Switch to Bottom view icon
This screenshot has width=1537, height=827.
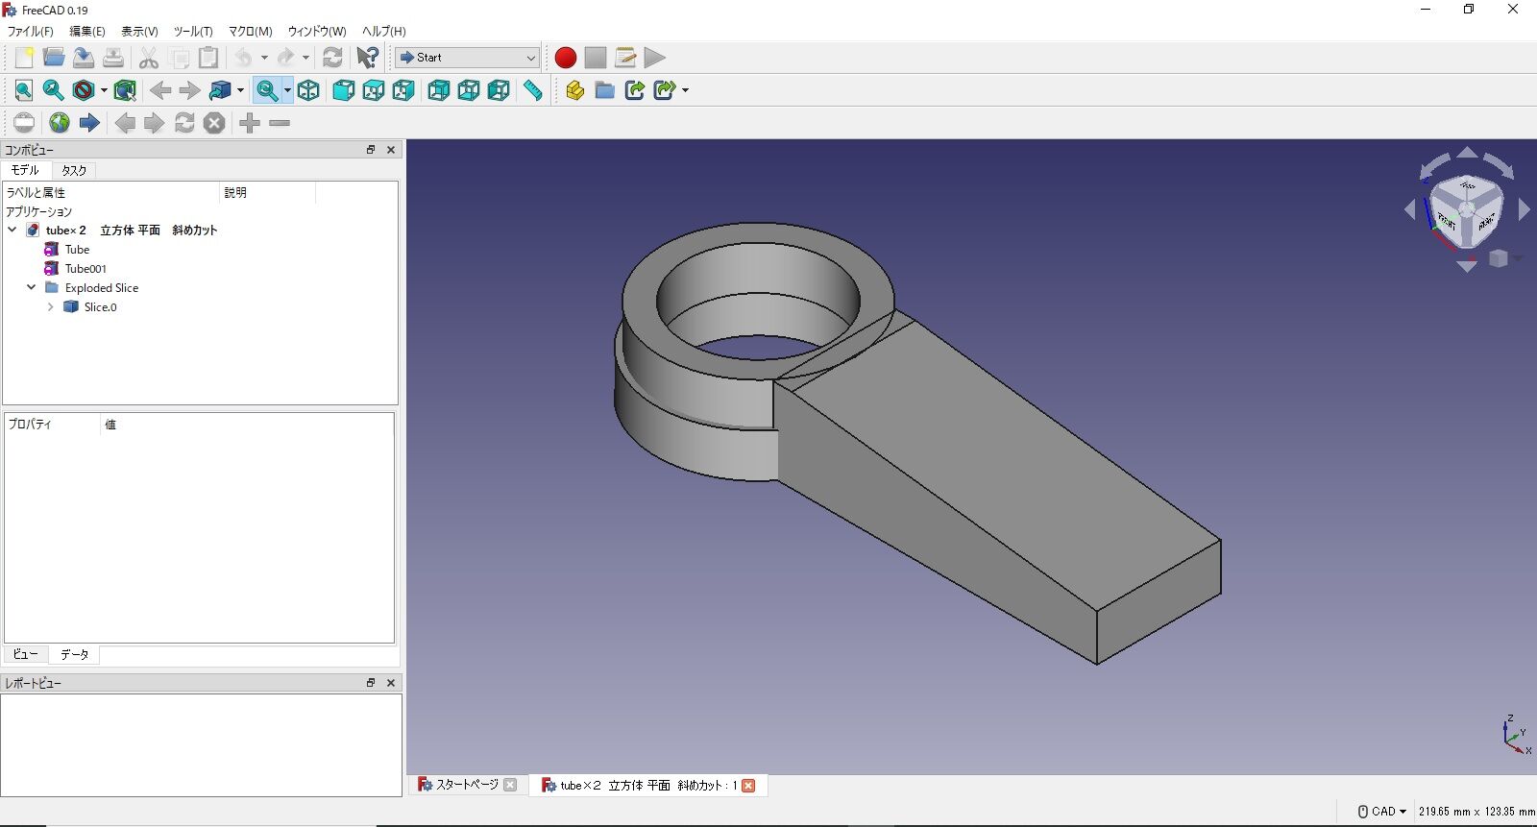[x=468, y=90]
